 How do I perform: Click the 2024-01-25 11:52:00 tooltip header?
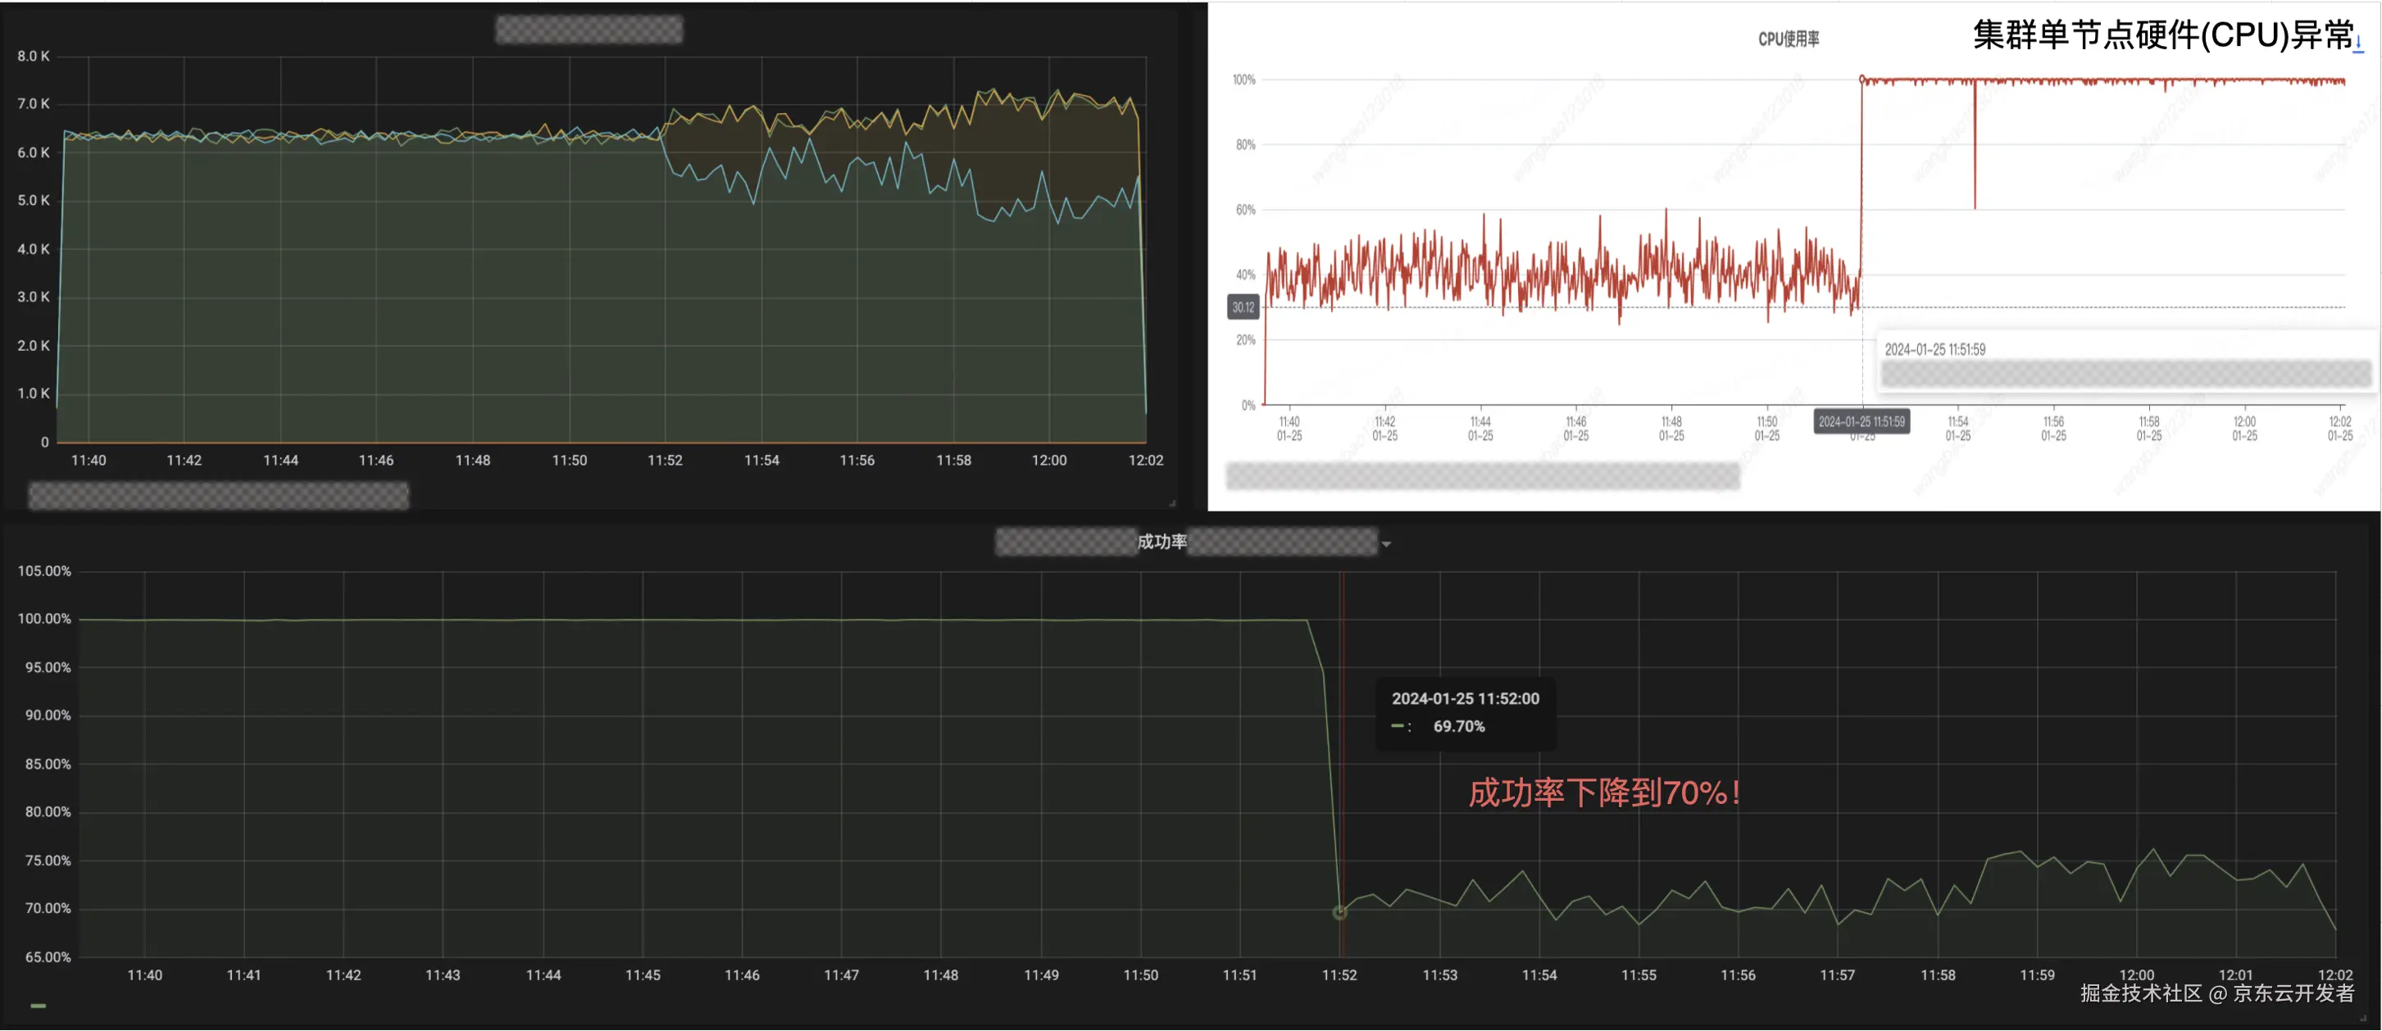pos(1465,699)
